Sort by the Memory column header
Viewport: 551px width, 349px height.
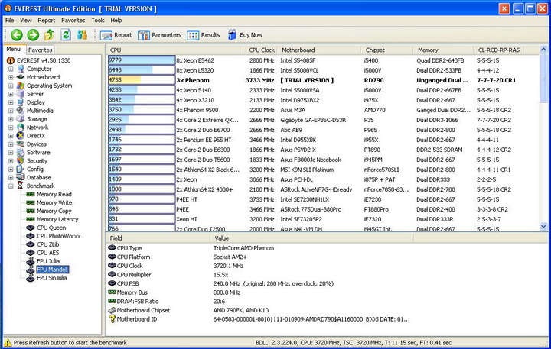click(x=443, y=50)
